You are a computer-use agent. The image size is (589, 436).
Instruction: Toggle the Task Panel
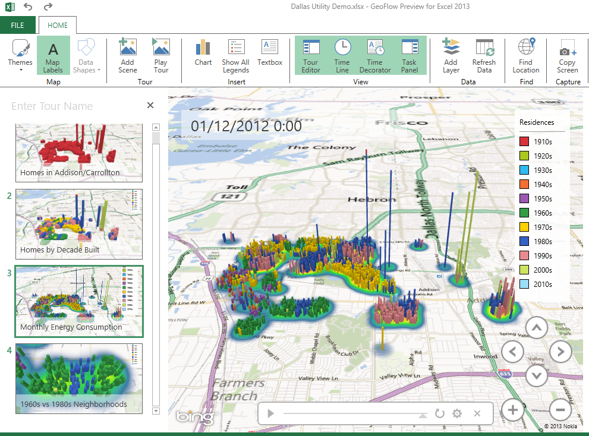coord(410,55)
